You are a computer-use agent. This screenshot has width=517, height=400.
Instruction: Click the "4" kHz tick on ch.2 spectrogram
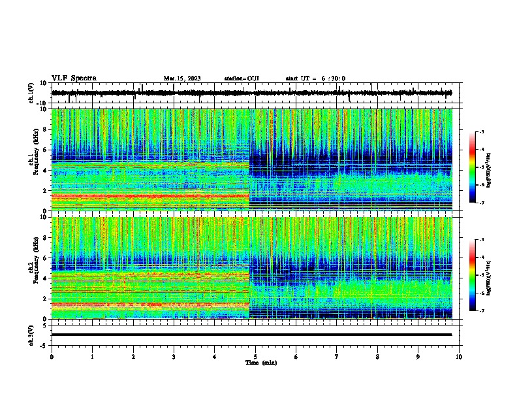pyautogui.click(x=45, y=278)
